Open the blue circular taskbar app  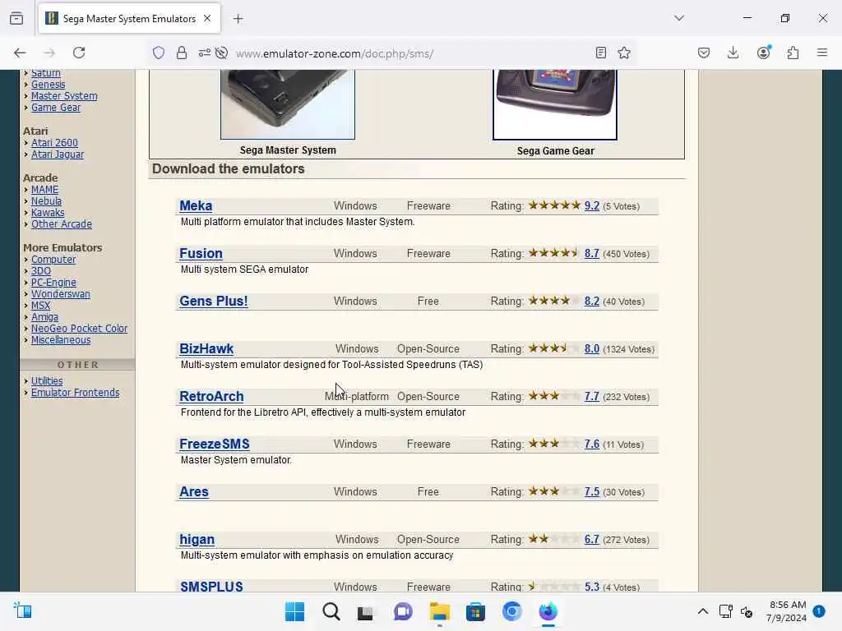click(x=511, y=611)
